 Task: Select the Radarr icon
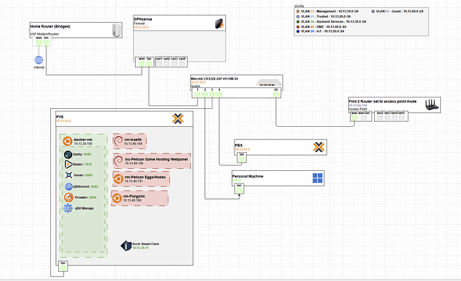(x=68, y=164)
